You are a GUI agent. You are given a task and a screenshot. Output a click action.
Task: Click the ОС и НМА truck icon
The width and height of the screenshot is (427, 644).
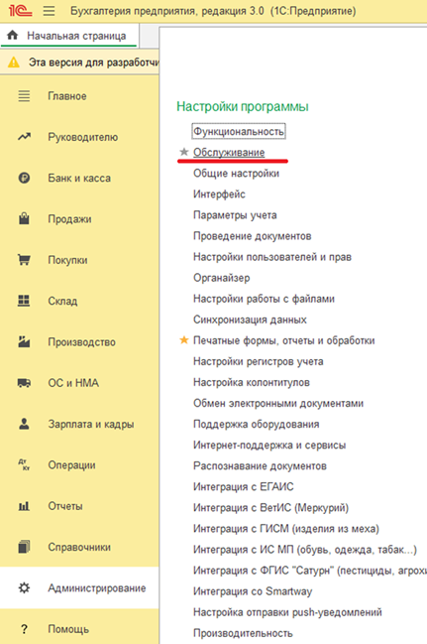coord(24,383)
